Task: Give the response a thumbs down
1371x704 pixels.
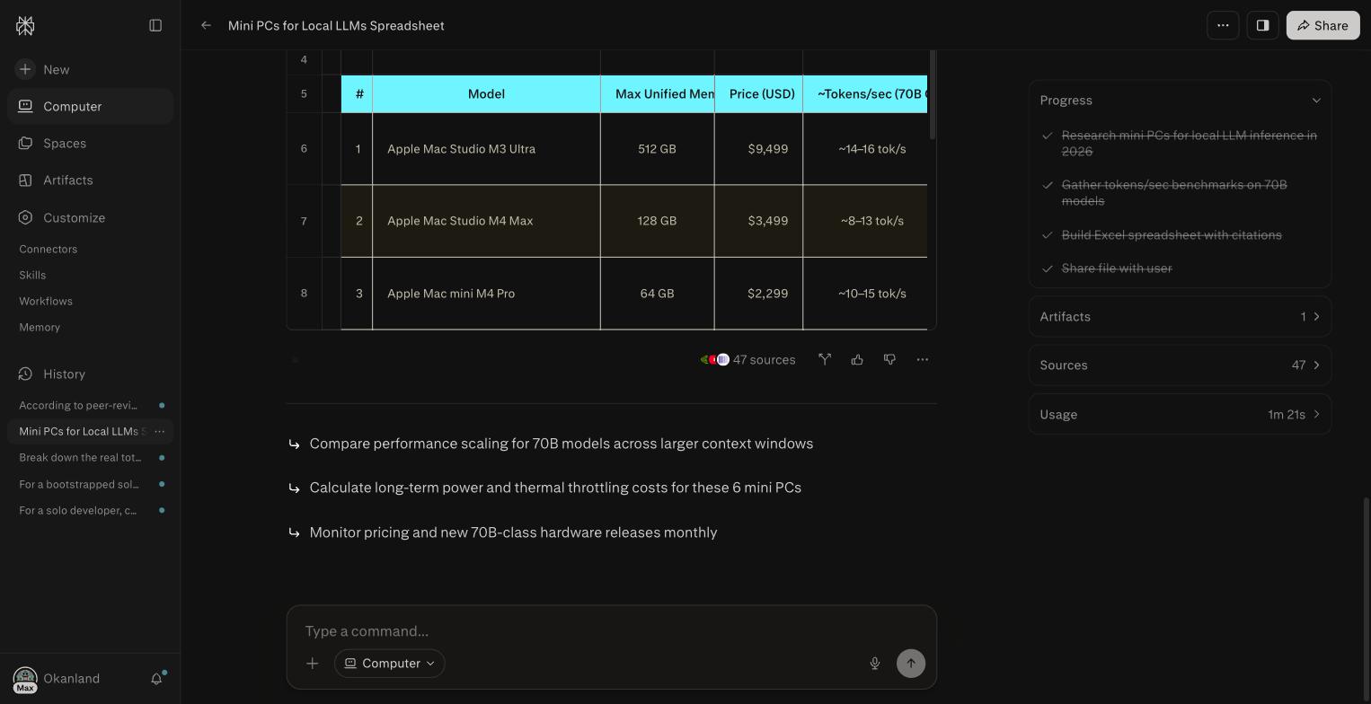Action: pos(889,359)
